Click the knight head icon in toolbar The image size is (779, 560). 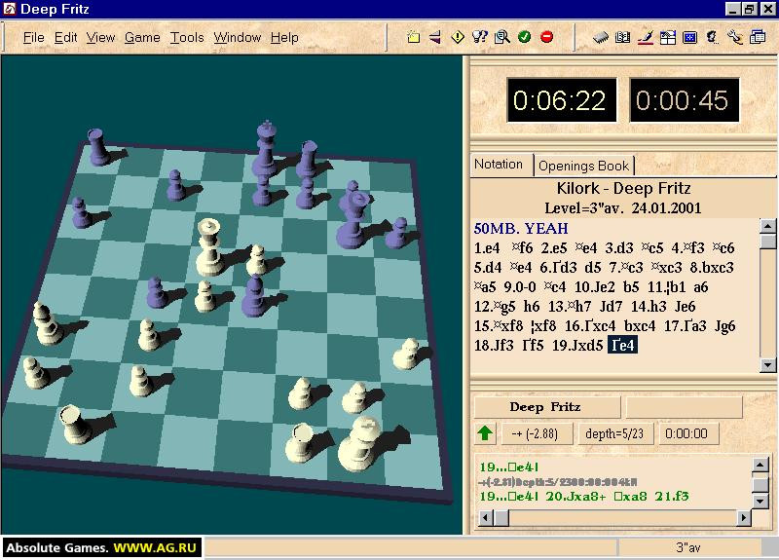(713, 37)
